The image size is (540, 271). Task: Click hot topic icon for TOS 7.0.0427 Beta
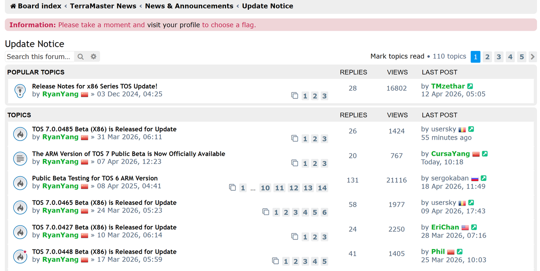pyautogui.click(x=20, y=231)
